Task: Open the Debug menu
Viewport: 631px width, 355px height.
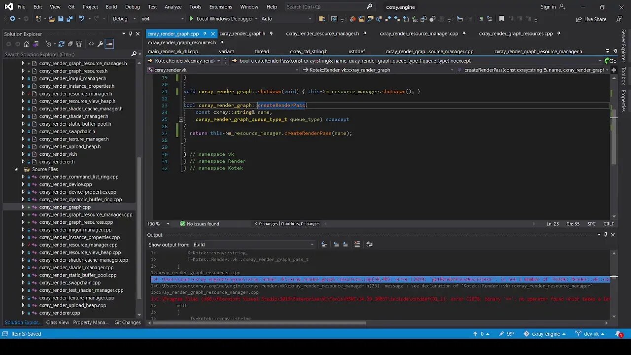Action: (x=132, y=7)
